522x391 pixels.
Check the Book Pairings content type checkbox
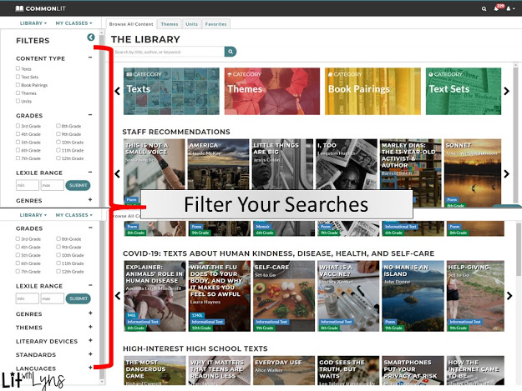pyautogui.click(x=18, y=85)
